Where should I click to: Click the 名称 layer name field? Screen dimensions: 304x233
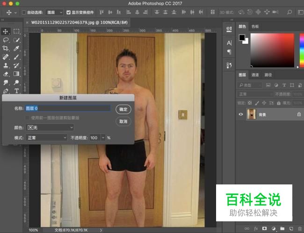(68, 108)
